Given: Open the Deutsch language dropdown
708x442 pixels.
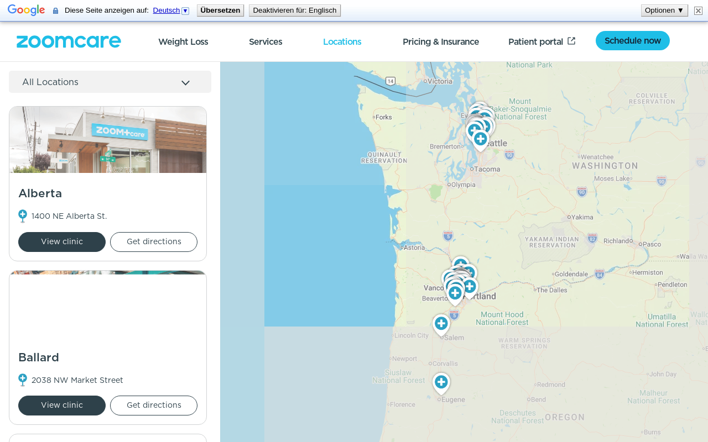Looking at the screenshot, I should point(171,10).
